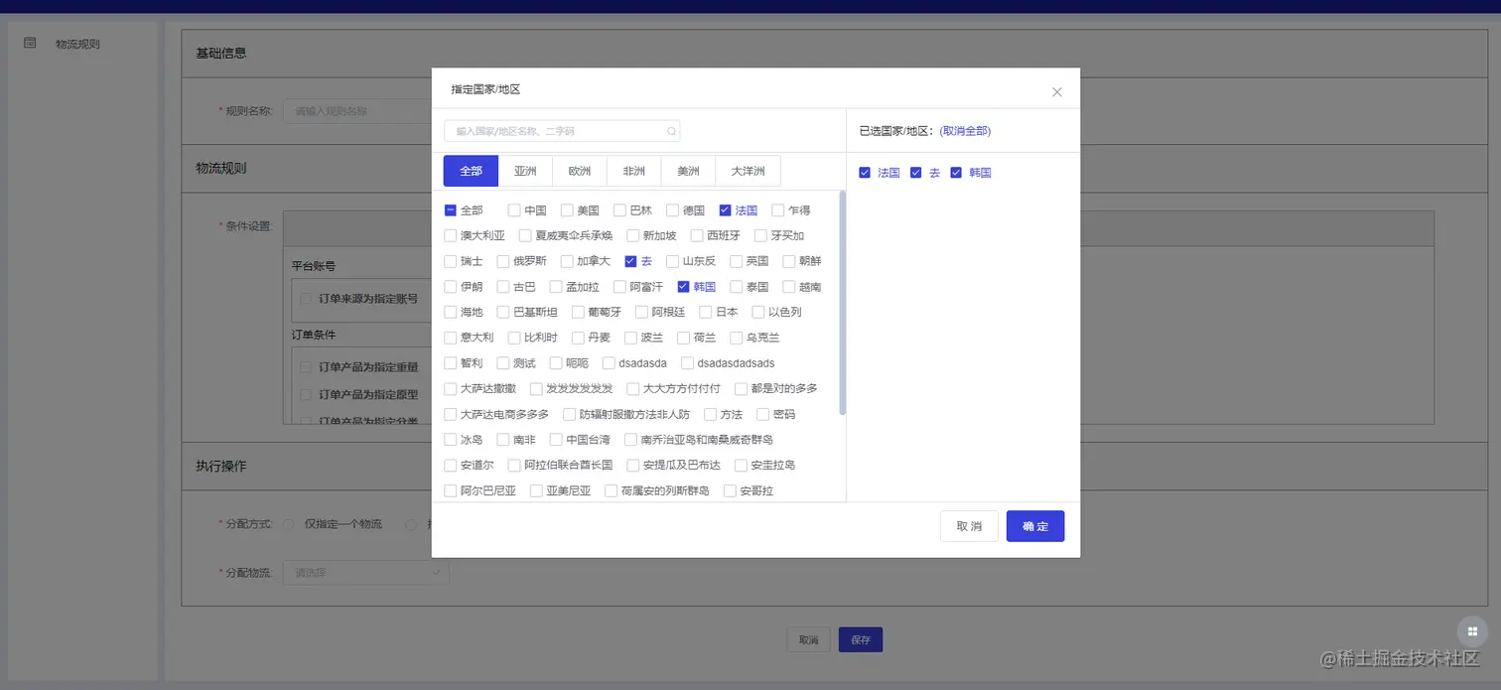Check the 冰岛 checkbox

pos(451,440)
